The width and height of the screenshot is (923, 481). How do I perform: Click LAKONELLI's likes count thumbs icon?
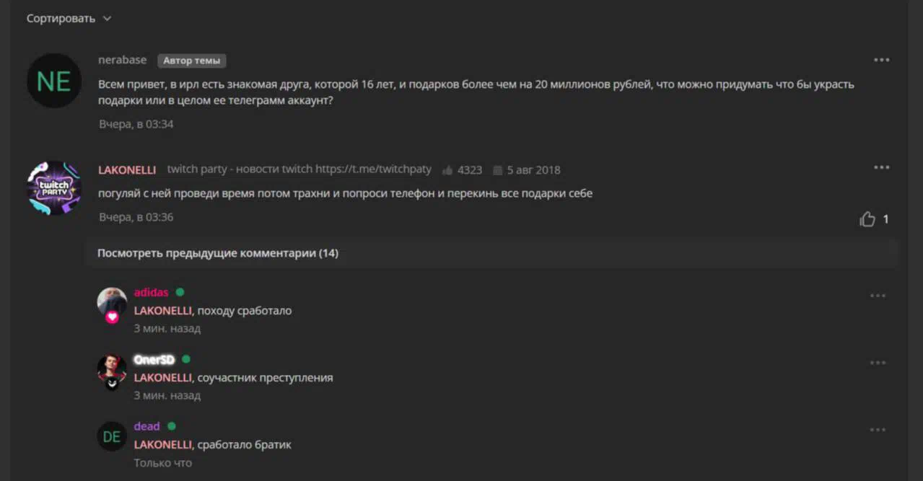click(x=447, y=170)
